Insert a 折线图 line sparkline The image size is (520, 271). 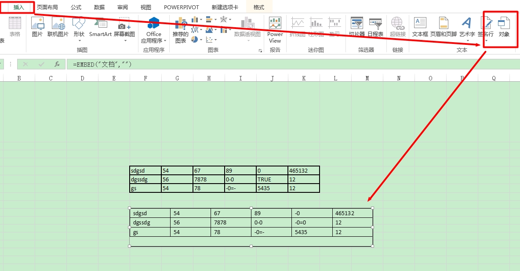[298, 27]
